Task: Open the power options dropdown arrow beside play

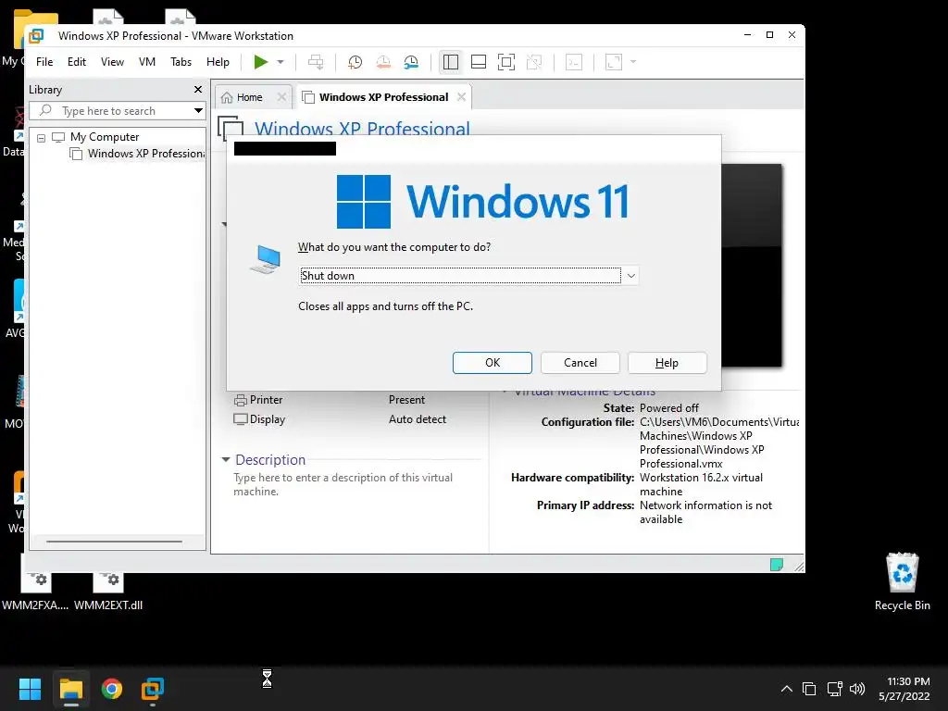Action: 281,62
